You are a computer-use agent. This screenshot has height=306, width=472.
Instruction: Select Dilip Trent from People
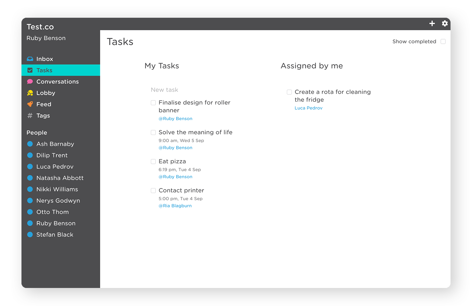pyautogui.click(x=52, y=155)
